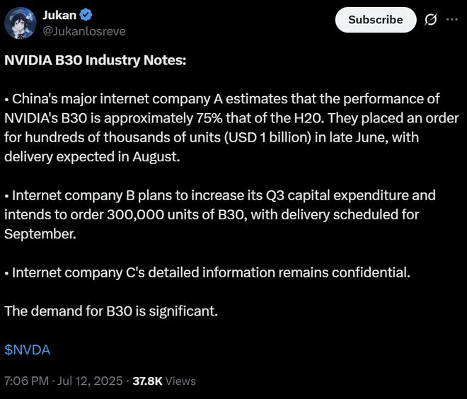The image size is (467, 399).
Task: Open the Jukan display name link
Action: pyautogui.click(x=60, y=16)
